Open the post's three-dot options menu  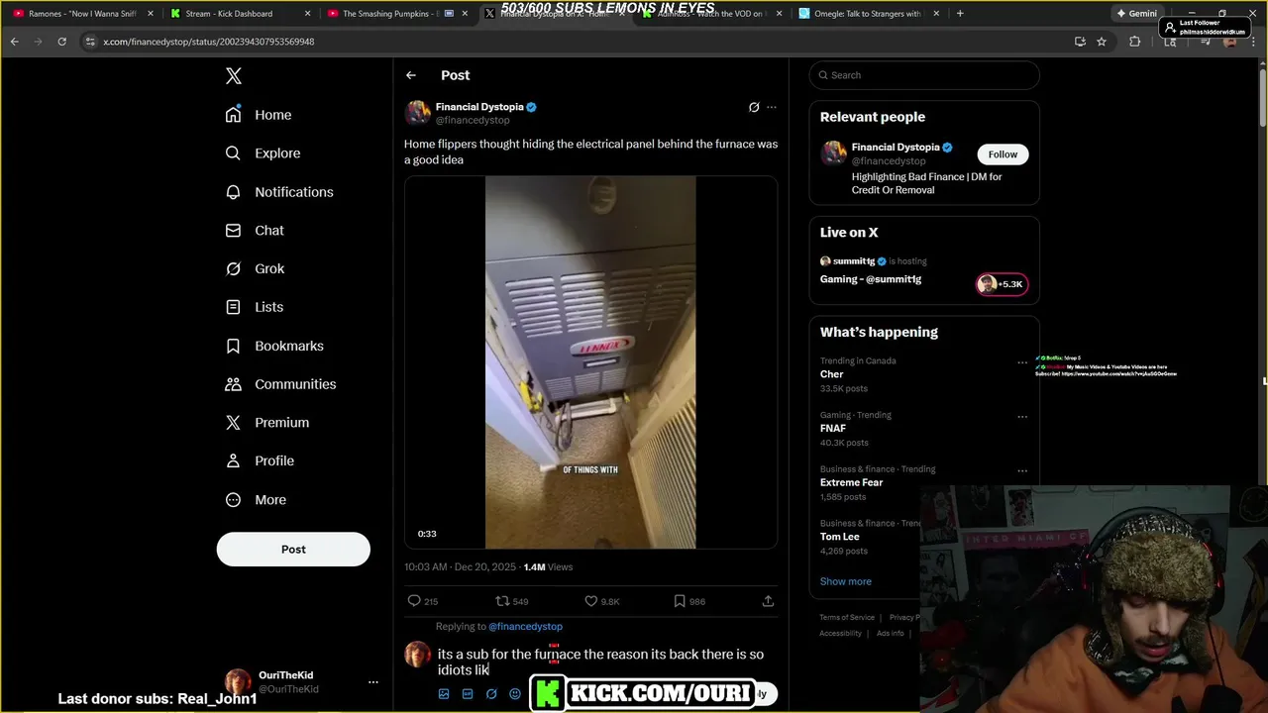click(772, 107)
